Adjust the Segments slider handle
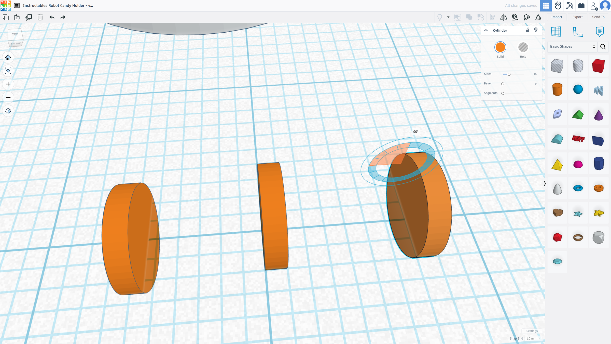This screenshot has height=344, width=611. pos(503,93)
